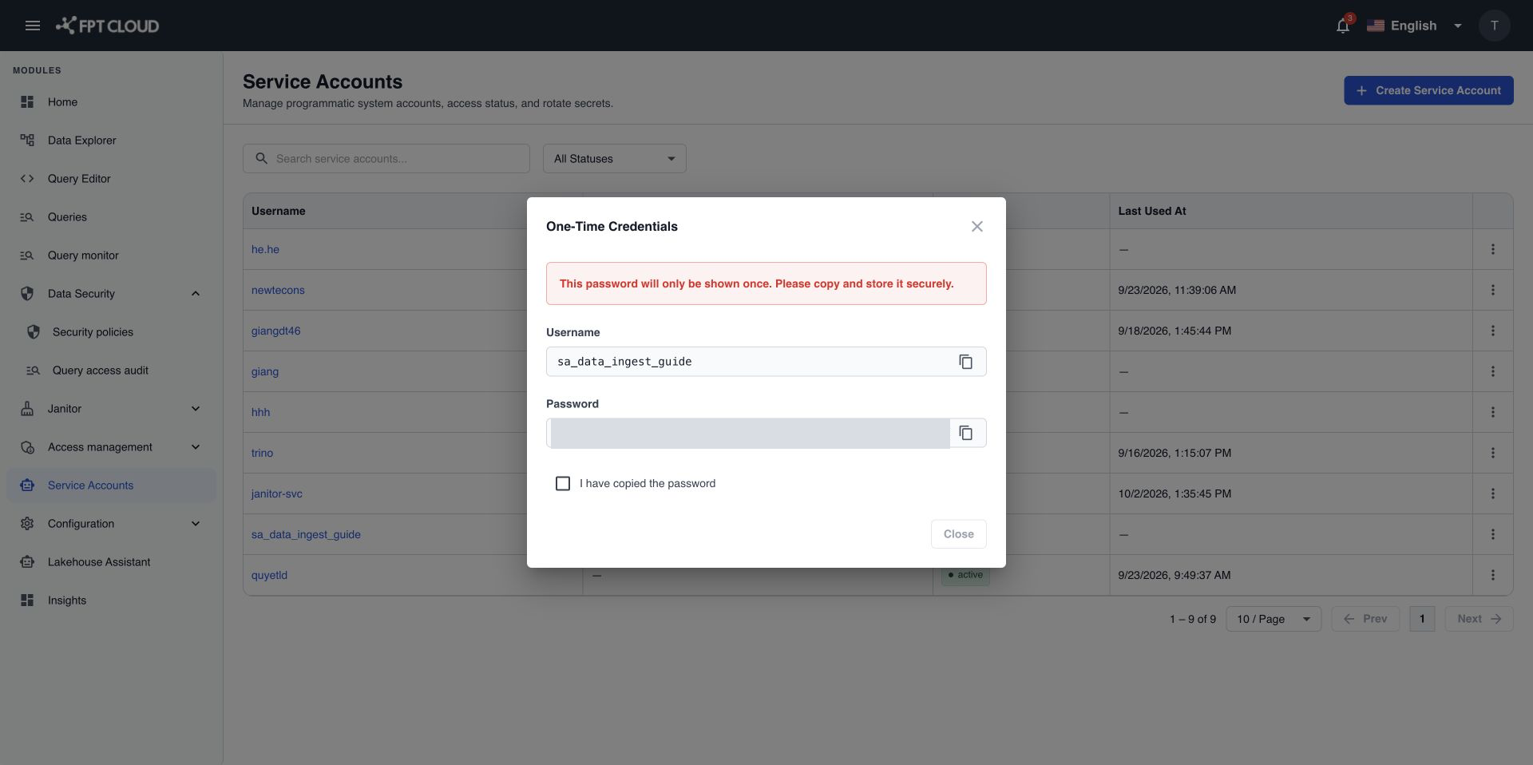Expand the Configuration section
Screen dimensions: 1533x765
click(x=196, y=524)
